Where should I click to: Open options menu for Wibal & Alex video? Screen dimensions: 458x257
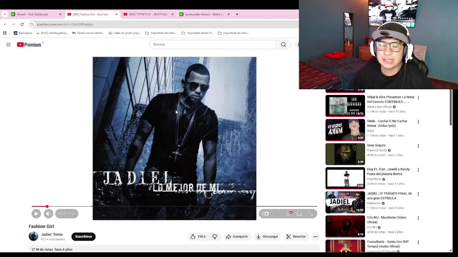pos(418,97)
